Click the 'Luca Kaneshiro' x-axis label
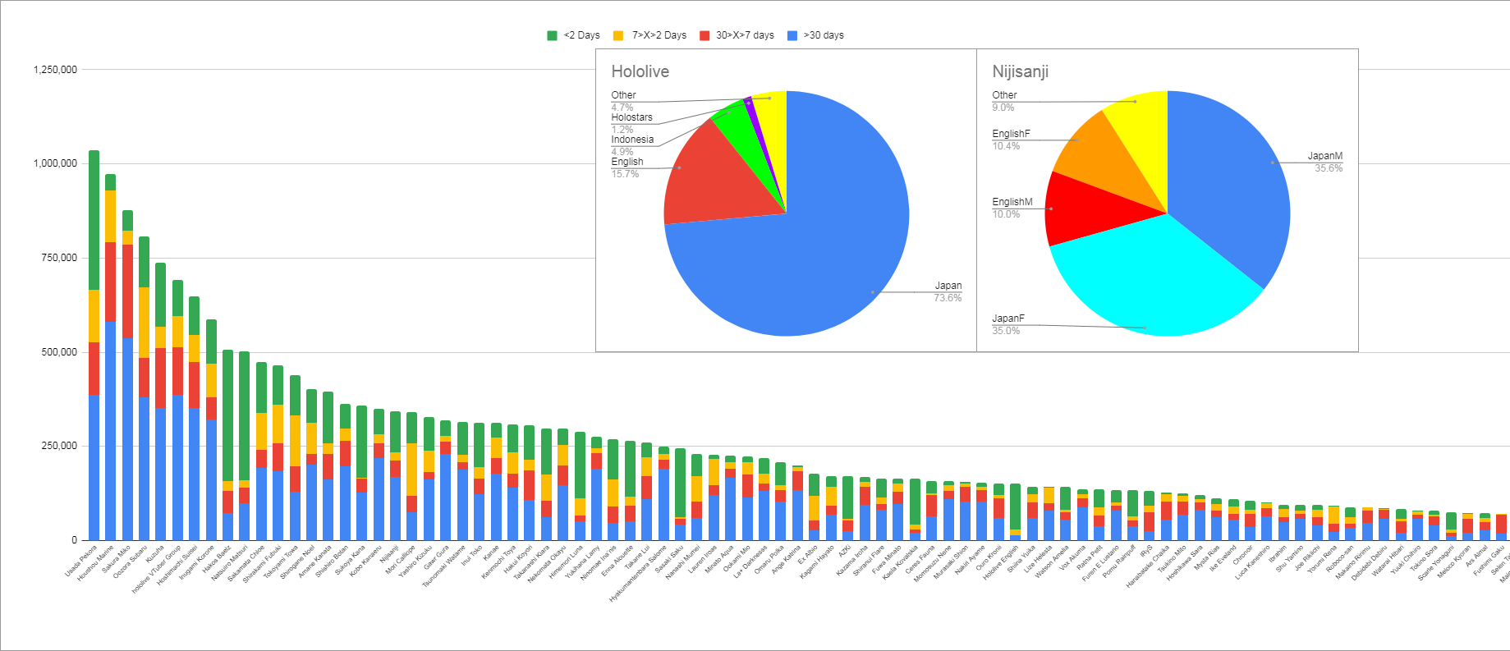 (1252, 562)
